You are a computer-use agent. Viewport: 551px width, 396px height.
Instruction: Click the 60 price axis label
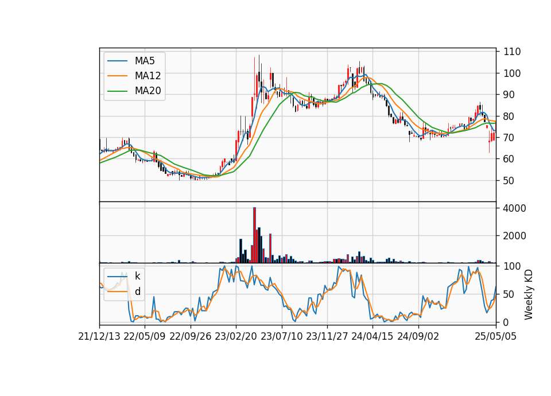click(x=509, y=159)
